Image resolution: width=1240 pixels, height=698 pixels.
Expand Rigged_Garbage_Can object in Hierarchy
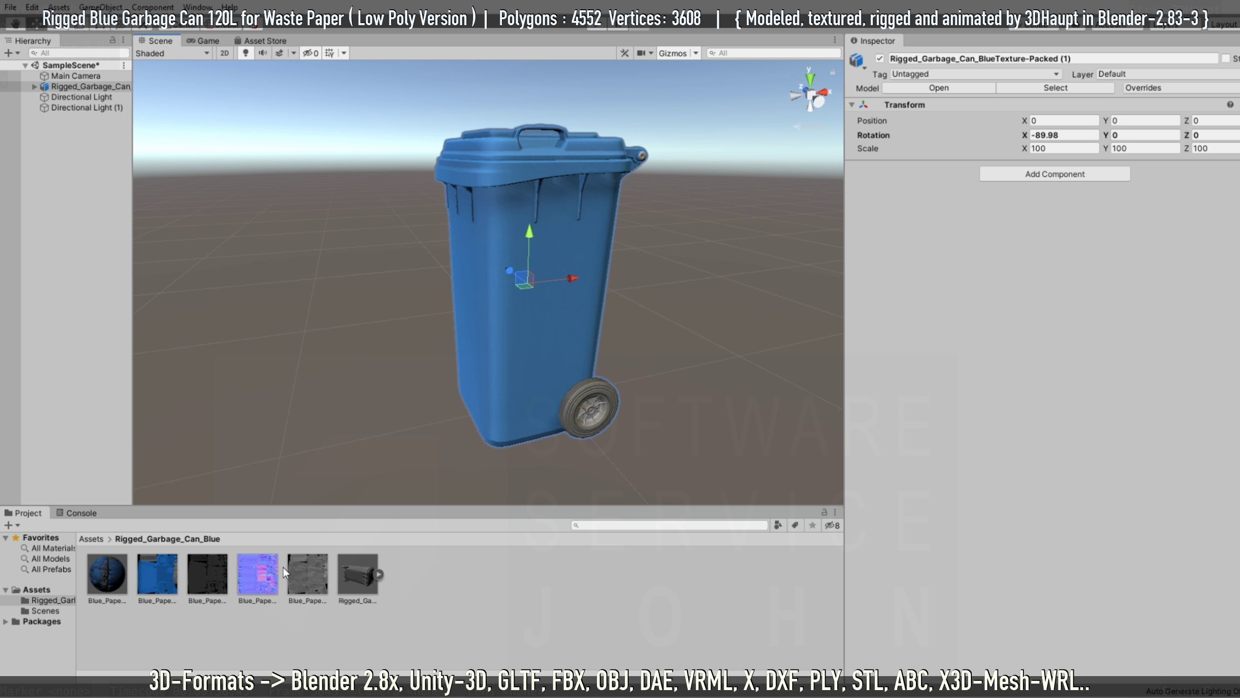34,87
